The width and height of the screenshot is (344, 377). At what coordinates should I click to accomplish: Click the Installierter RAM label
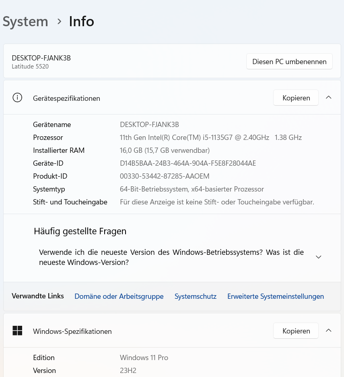(59, 150)
